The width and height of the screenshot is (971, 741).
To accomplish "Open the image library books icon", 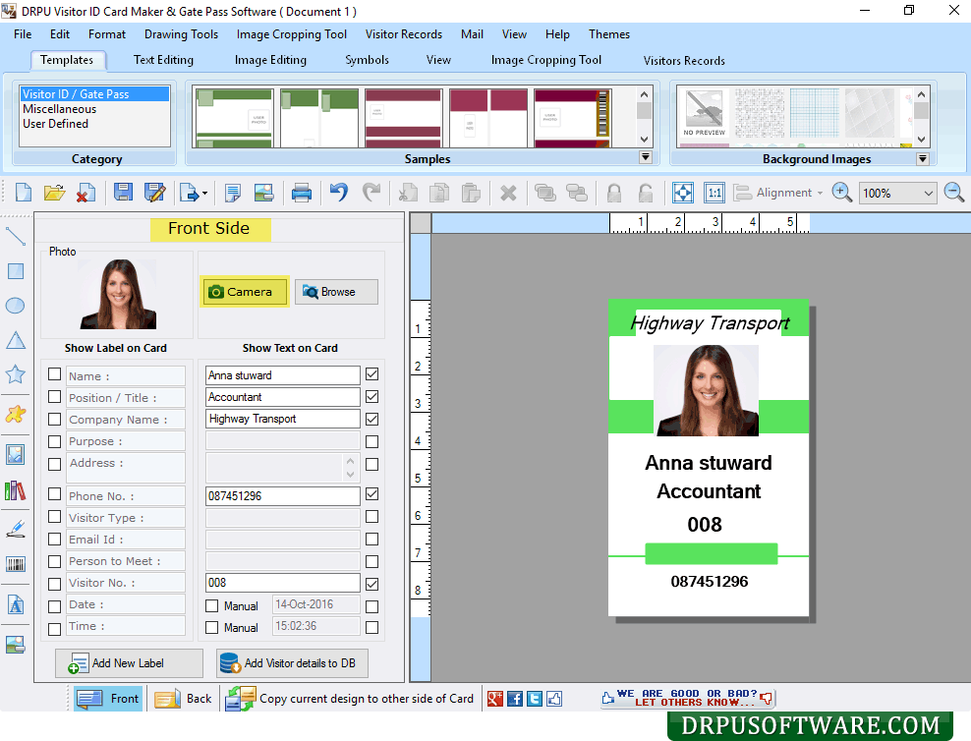I will 16,490.
